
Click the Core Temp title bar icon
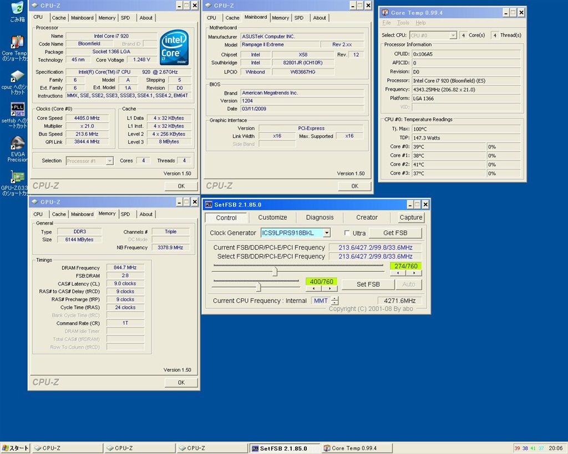[385, 13]
